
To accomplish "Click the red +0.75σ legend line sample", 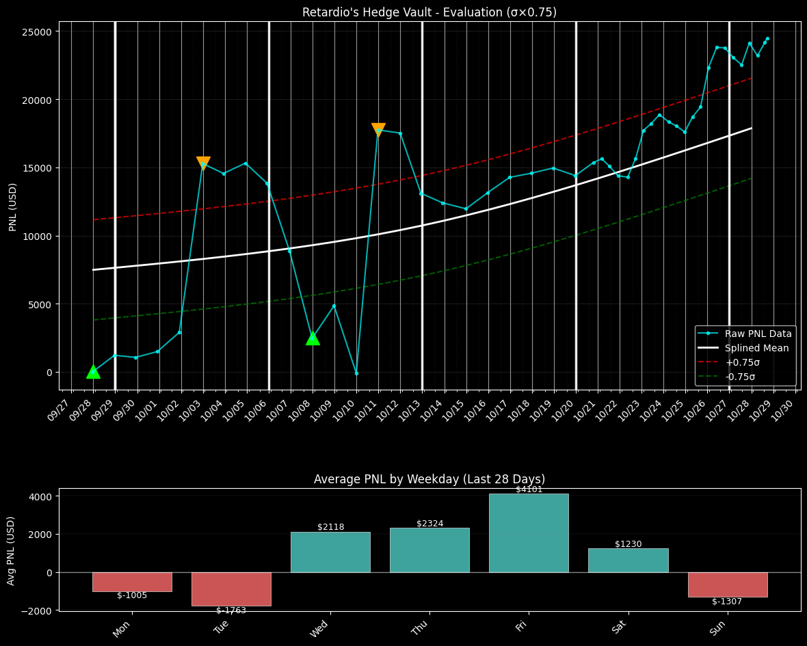I will pos(709,362).
